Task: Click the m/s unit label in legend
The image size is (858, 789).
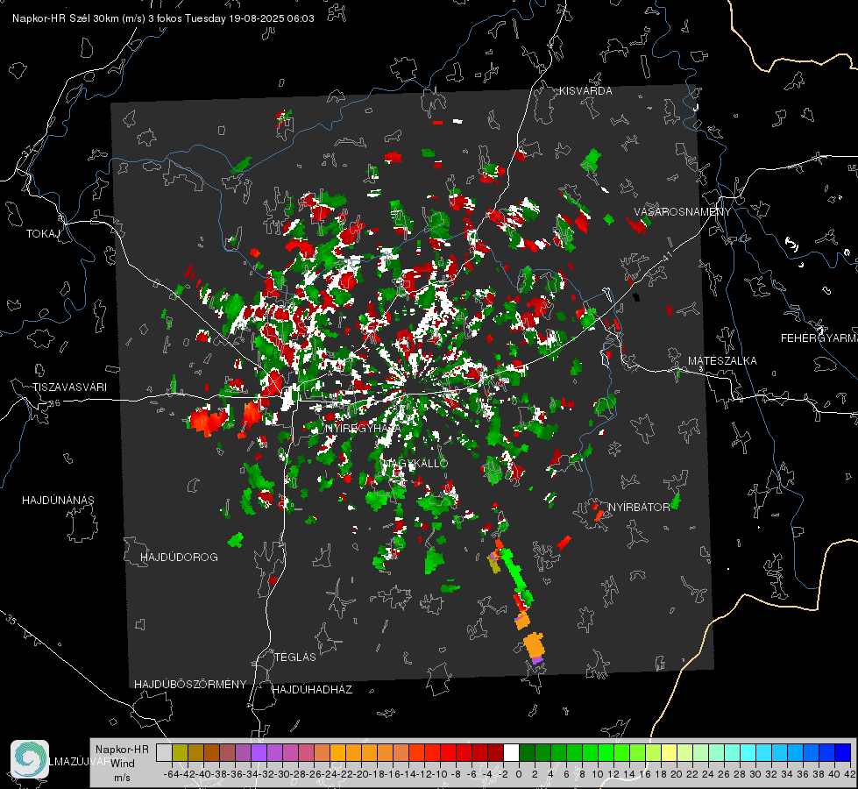Action: click(x=122, y=778)
